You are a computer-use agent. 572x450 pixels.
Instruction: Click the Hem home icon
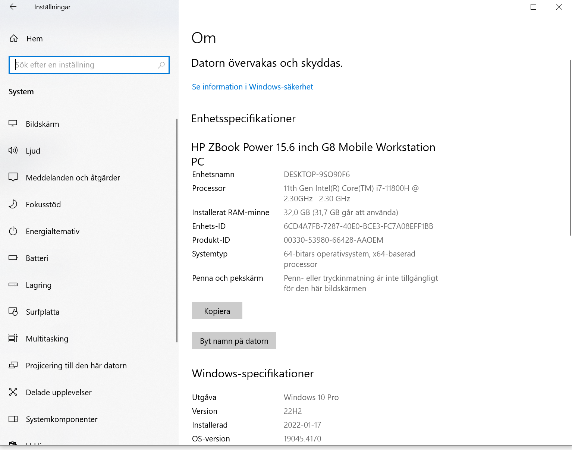(x=14, y=38)
